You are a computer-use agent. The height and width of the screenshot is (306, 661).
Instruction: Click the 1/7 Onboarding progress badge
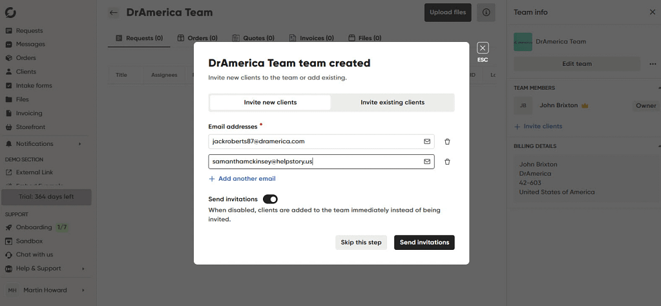(x=62, y=227)
